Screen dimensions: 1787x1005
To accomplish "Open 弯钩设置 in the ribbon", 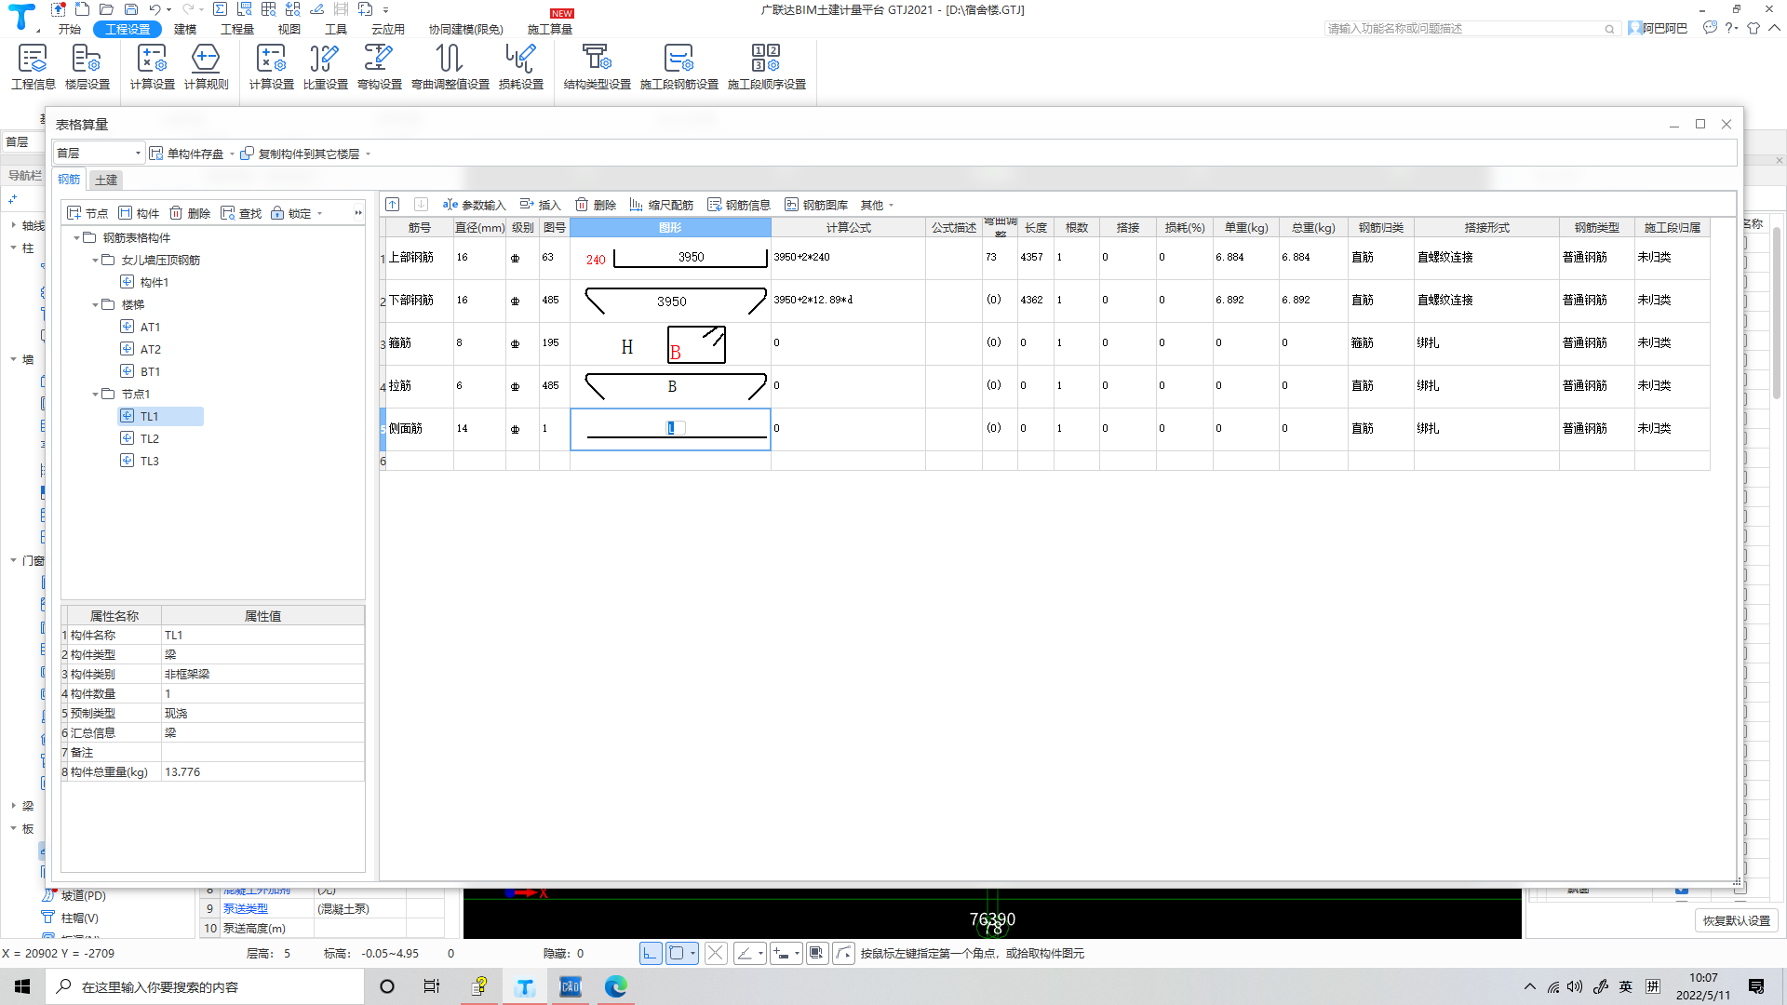I will pyautogui.click(x=379, y=67).
